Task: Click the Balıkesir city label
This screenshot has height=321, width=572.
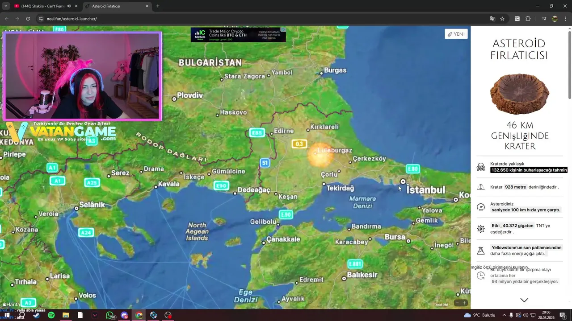Action: (x=362, y=275)
